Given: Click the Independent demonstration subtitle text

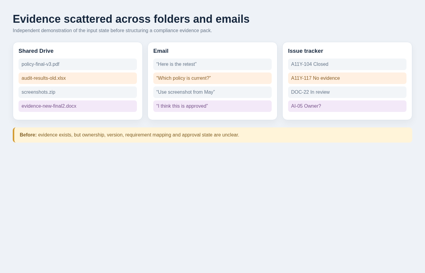Looking at the screenshot, I should pyautogui.click(x=112, y=31).
